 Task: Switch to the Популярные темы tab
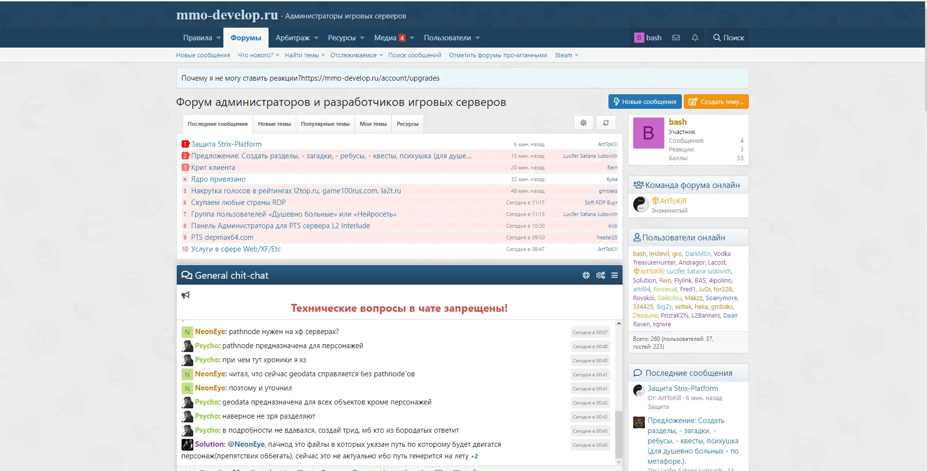tap(325, 124)
